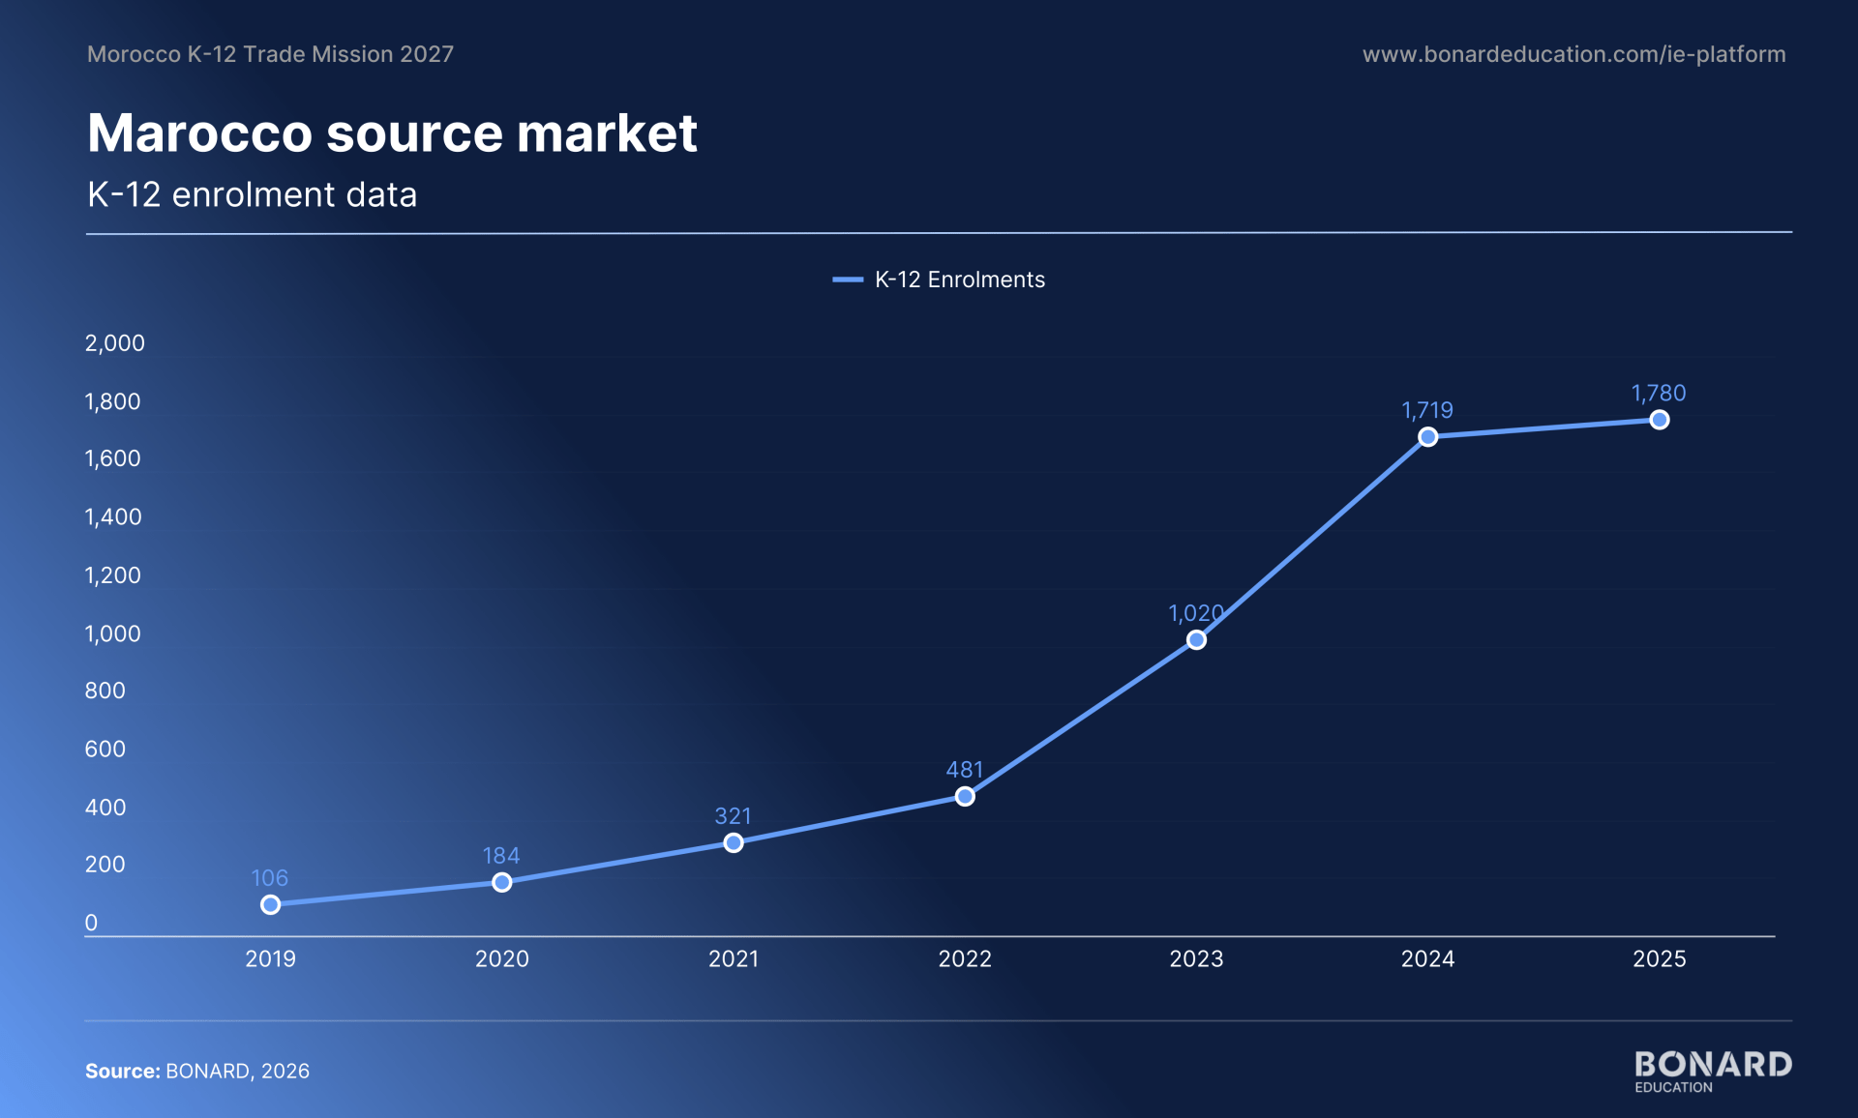
Task: Toggle the K-12 Enrolments legend entry
Action: pyautogui.click(x=939, y=279)
